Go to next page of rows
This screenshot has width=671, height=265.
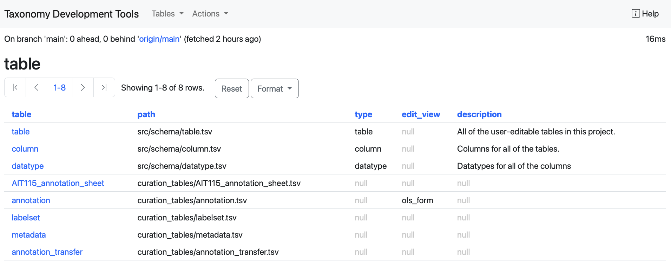[83, 87]
